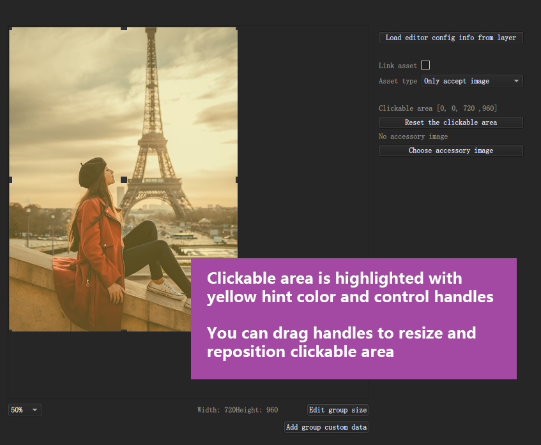
Task: Click Add group custom data button
Action: pyautogui.click(x=326, y=427)
